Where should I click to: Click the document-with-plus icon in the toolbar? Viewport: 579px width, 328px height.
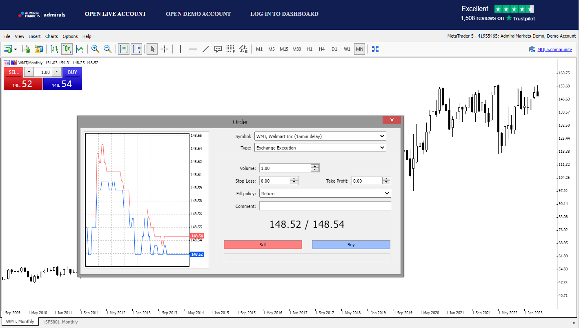26,49
